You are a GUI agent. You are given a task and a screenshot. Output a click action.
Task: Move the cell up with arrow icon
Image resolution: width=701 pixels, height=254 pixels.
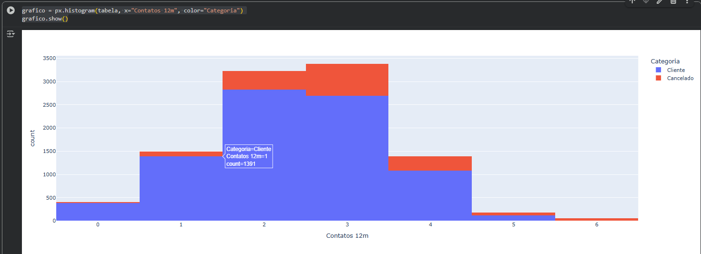tap(632, 2)
